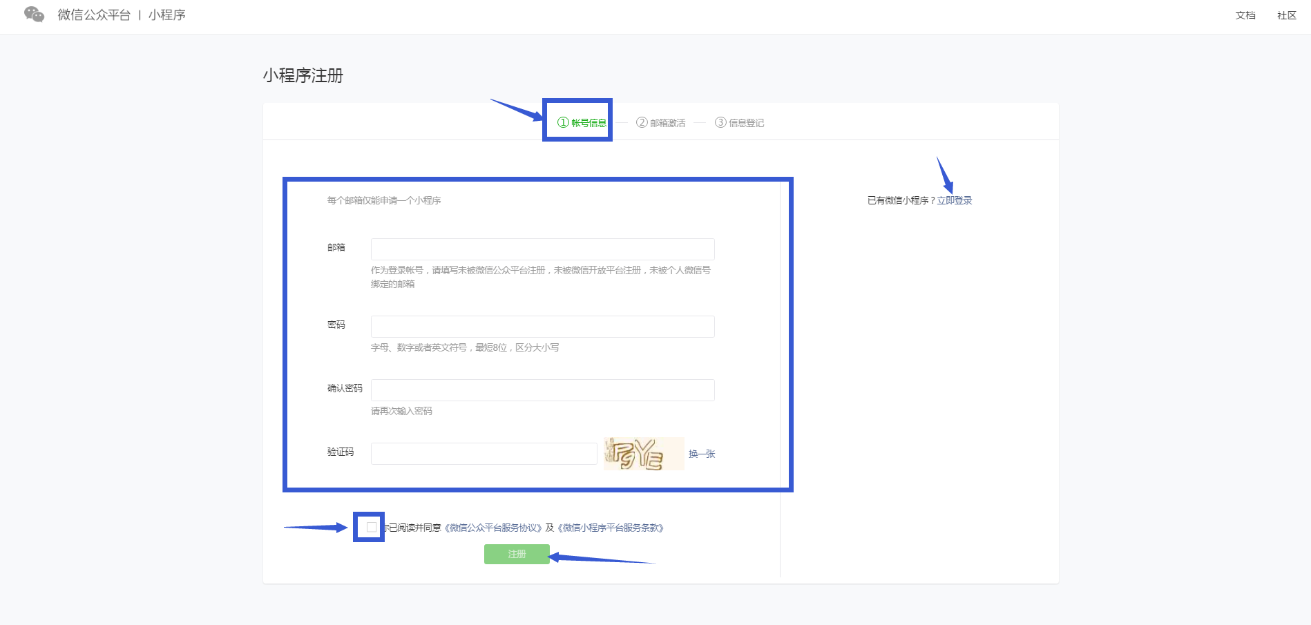Click the green 注册 register button
The image size is (1311, 625).
(516, 554)
